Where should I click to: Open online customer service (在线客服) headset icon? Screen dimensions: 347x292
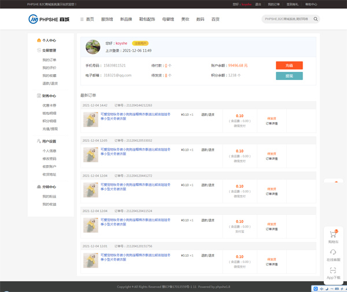pos(333,253)
